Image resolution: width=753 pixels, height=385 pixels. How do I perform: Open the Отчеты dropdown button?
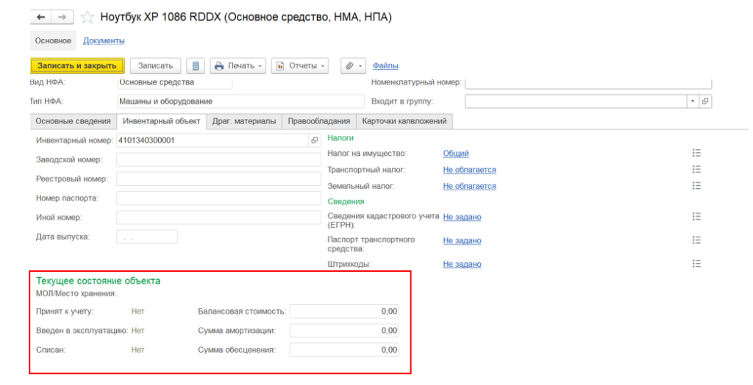tap(300, 66)
